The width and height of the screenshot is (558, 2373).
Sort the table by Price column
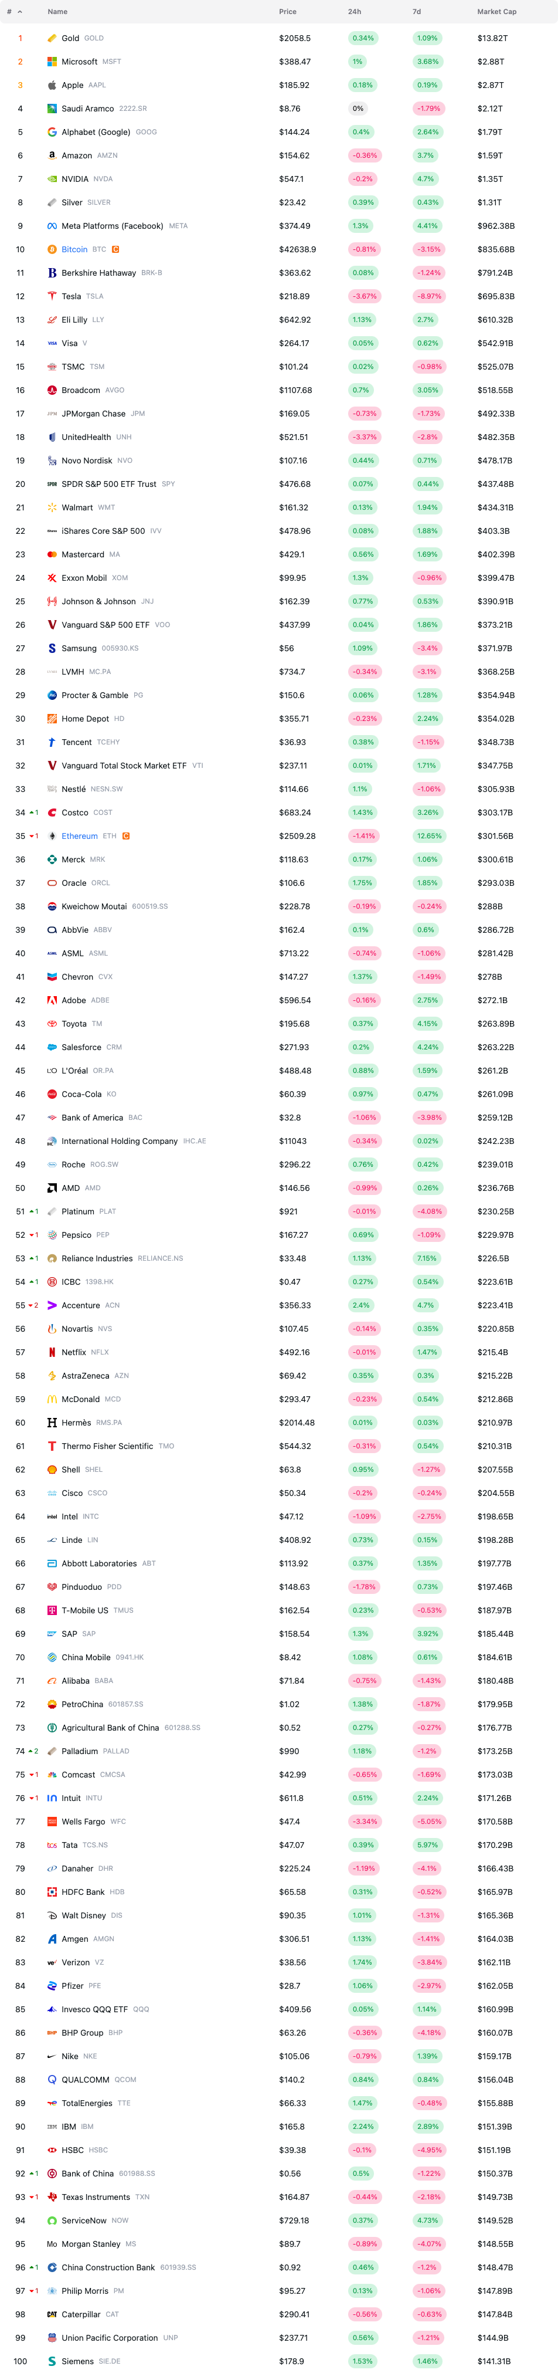[287, 12]
